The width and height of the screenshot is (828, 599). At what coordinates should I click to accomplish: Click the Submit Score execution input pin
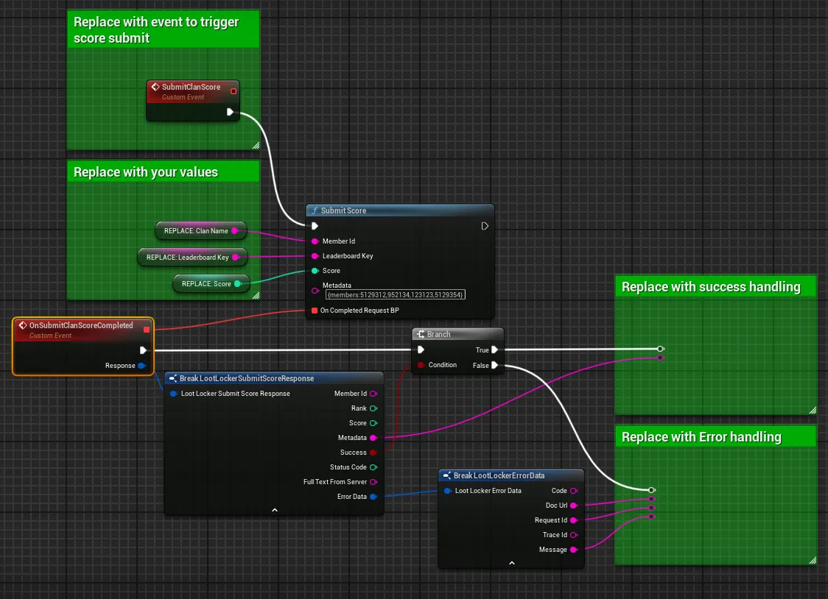315,226
